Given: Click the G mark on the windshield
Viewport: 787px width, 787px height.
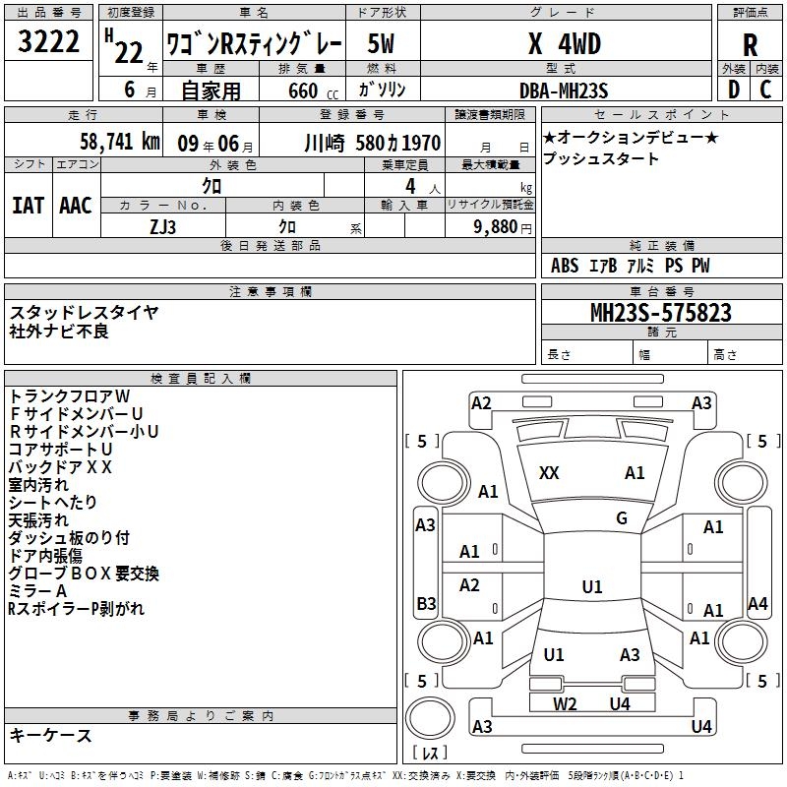Looking at the screenshot, I should pos(621,518).
